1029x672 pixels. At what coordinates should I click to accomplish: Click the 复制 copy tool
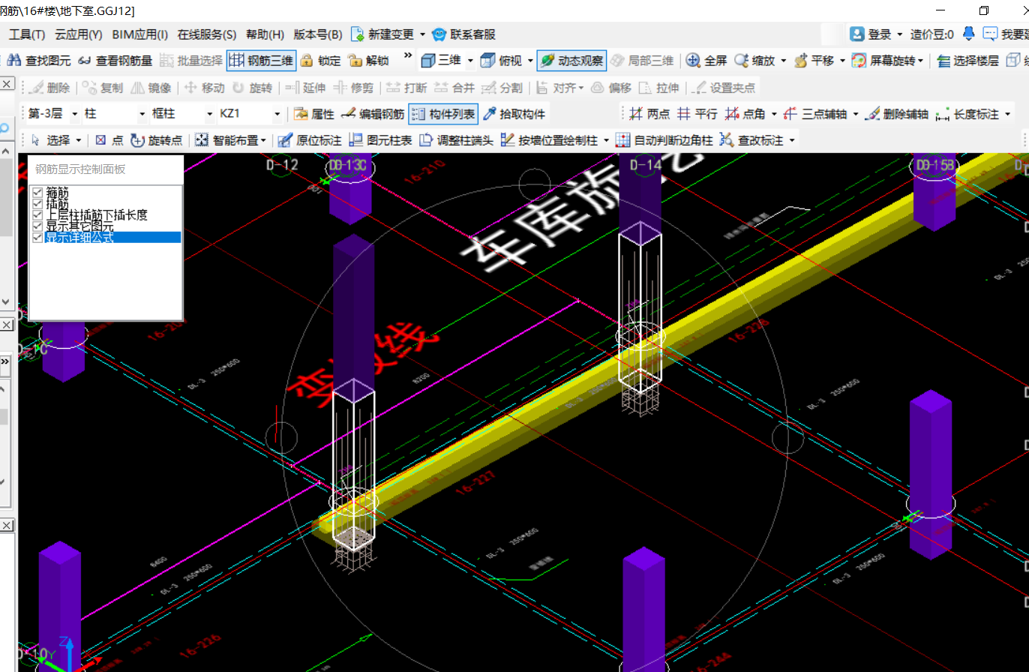click(x=103, y=88)
